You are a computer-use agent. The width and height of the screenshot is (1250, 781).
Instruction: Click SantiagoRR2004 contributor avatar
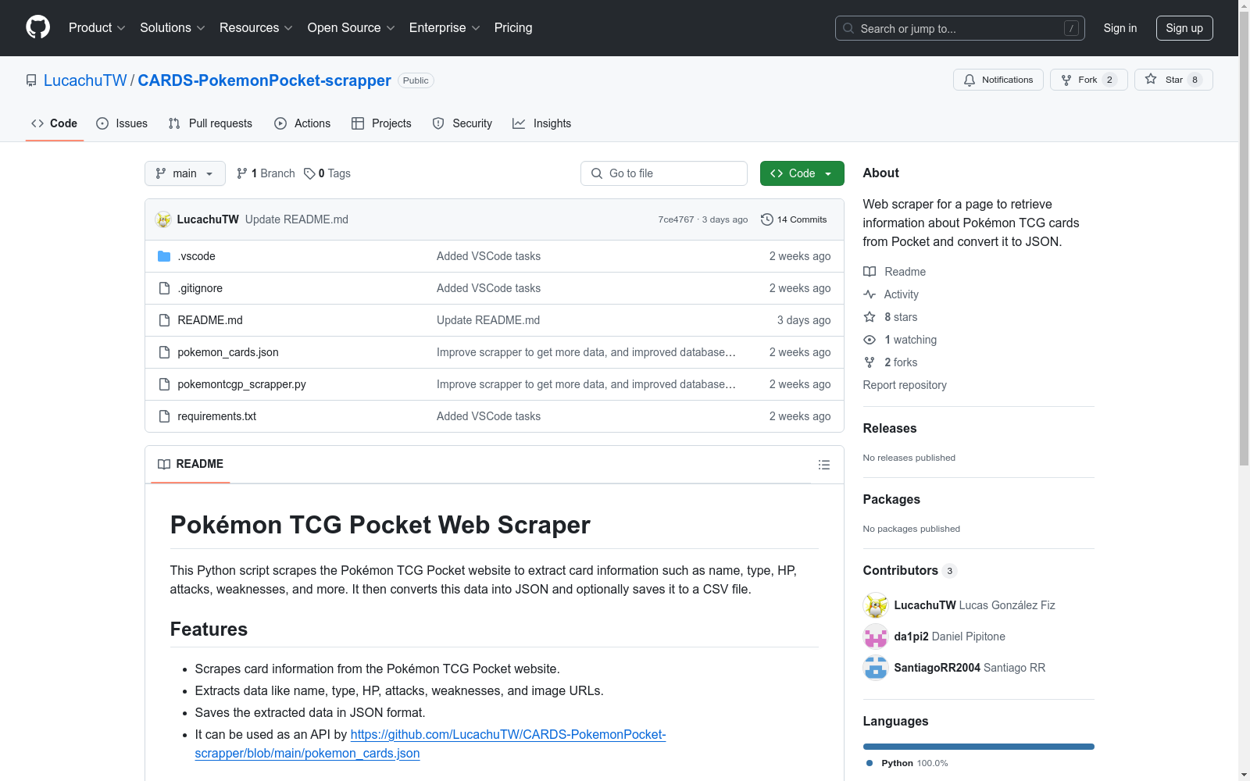point(876,668)
